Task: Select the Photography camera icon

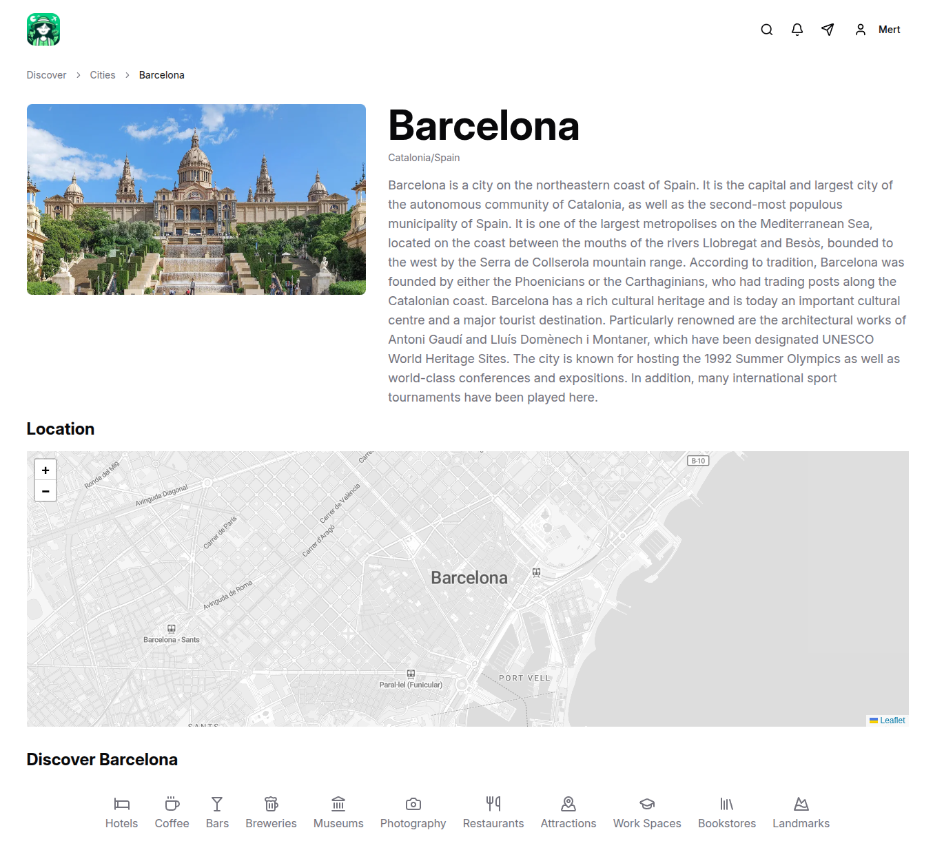Action: pos(413,804)
